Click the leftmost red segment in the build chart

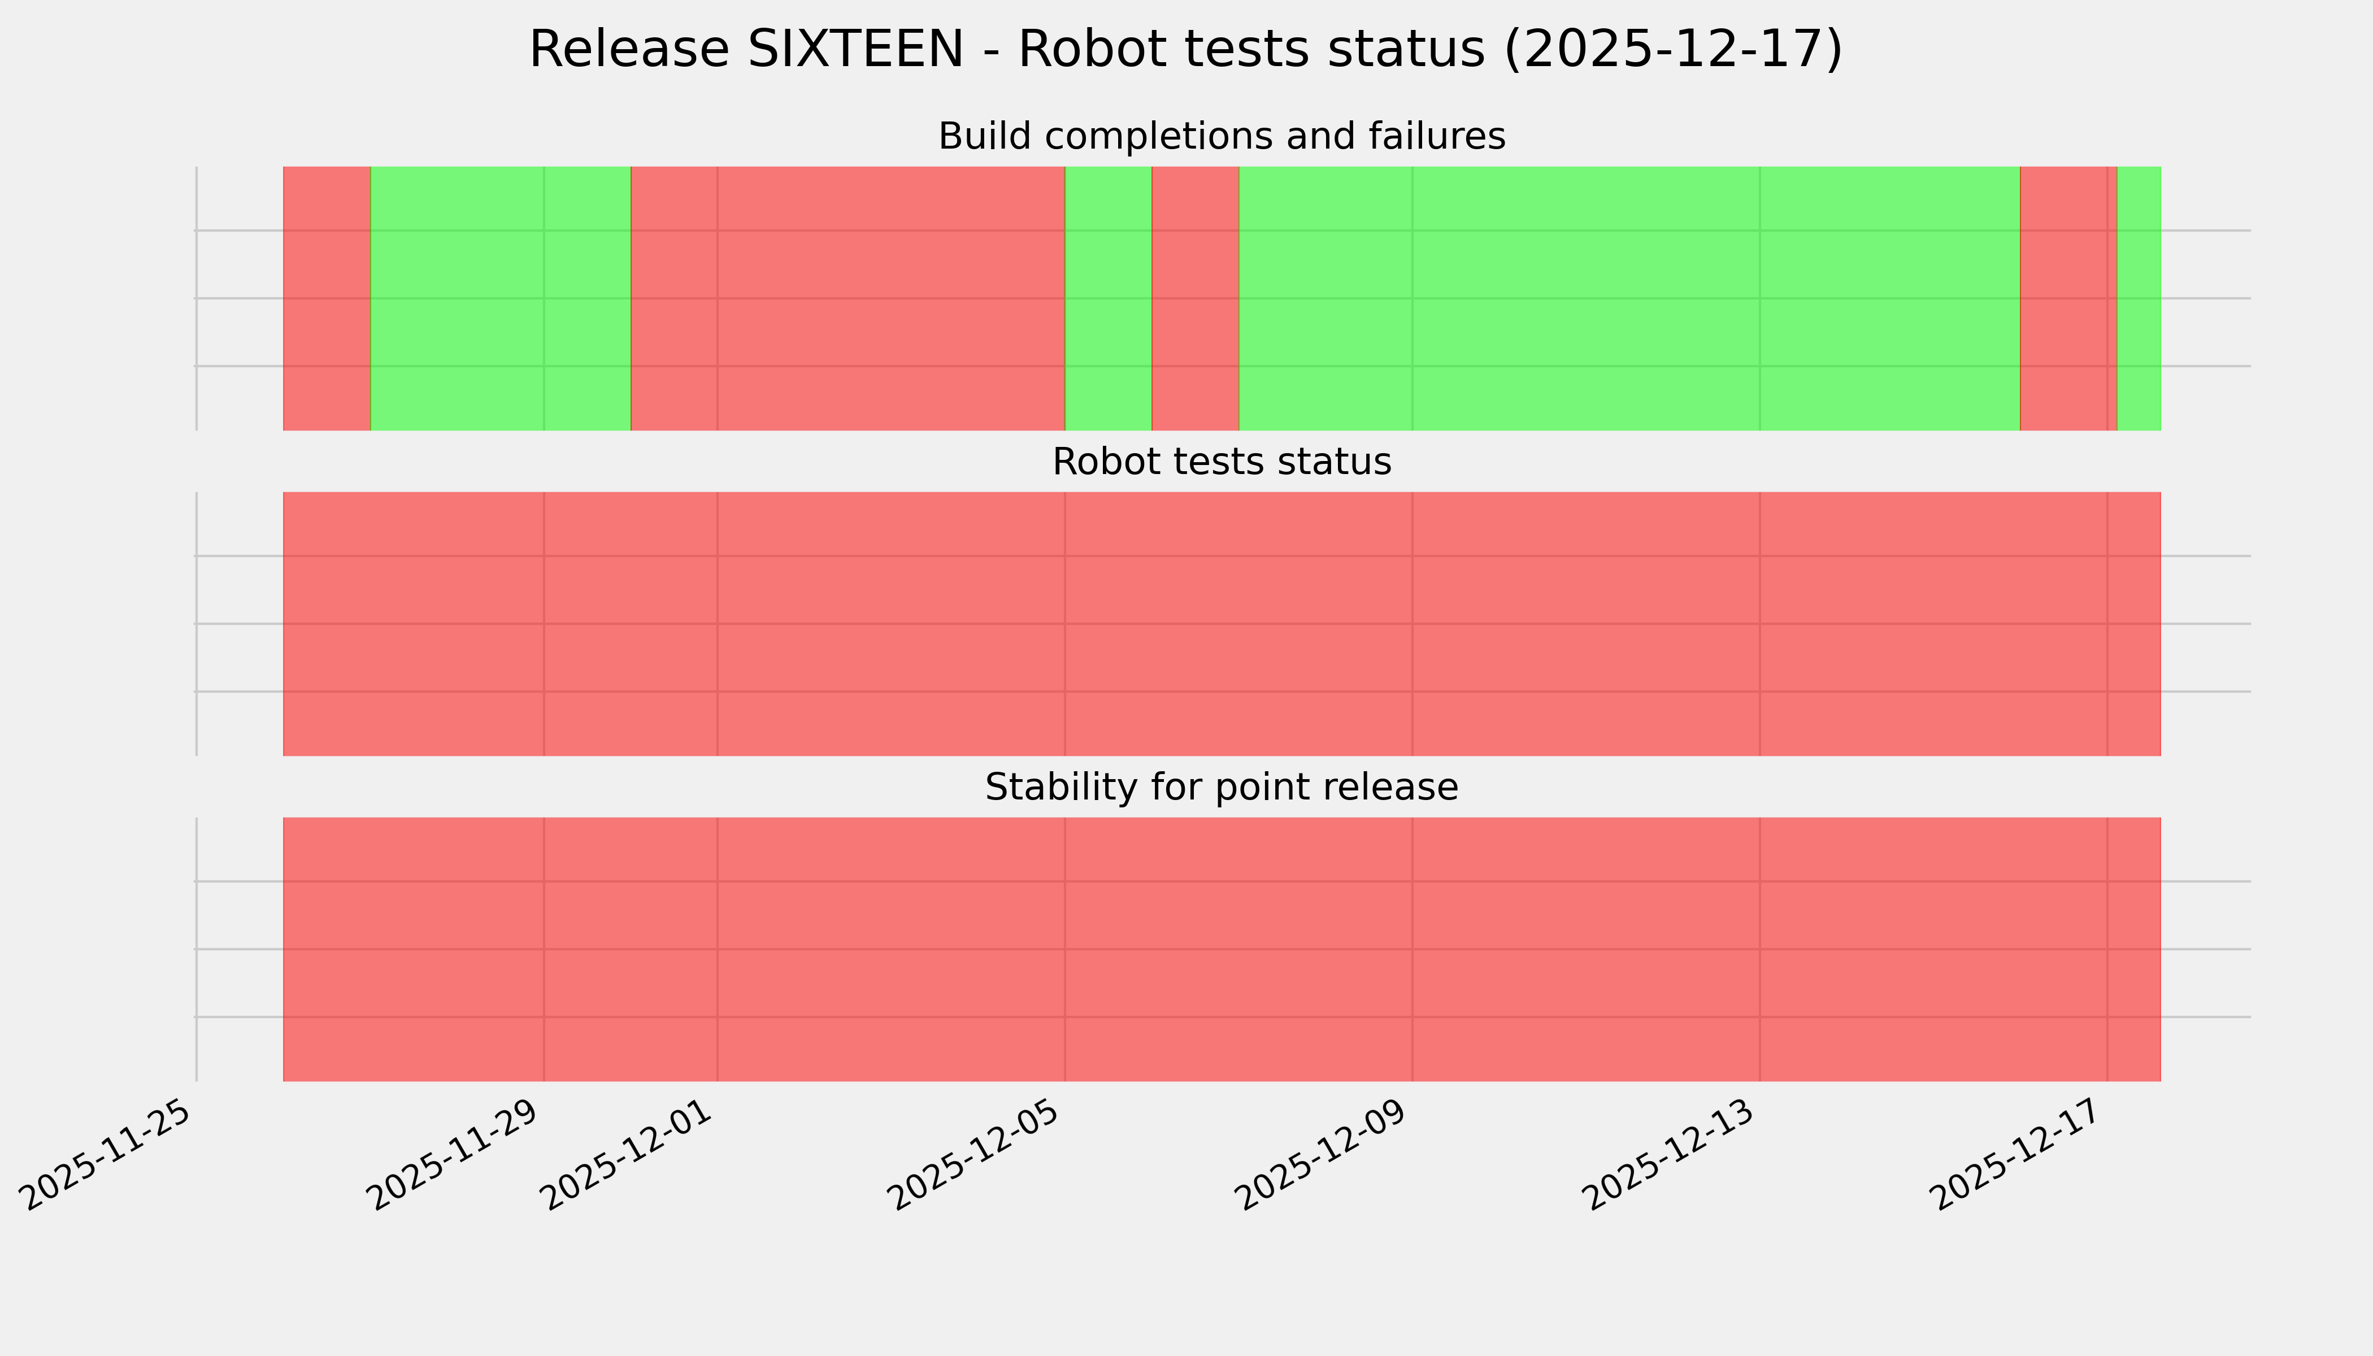[x=327, y=298]
